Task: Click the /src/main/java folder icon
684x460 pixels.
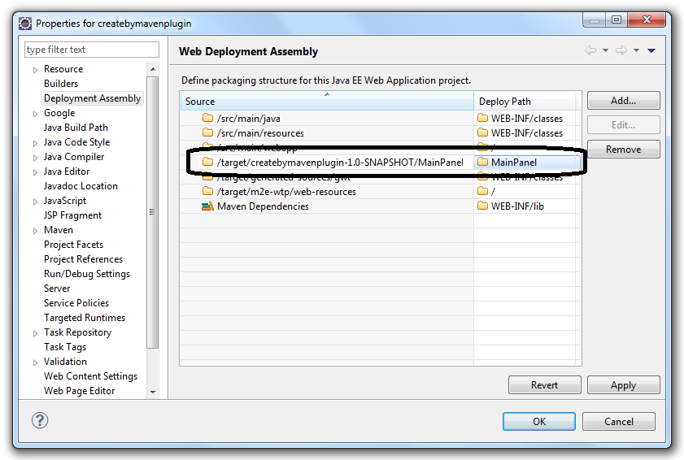Action: pos(207,119)
